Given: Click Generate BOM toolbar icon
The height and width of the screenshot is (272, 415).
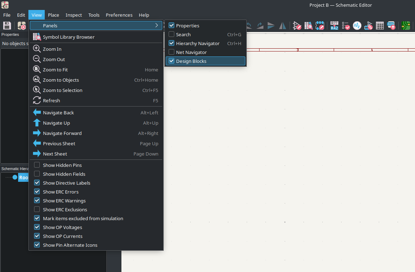Looking at the screenshot, I should point(391,26).
